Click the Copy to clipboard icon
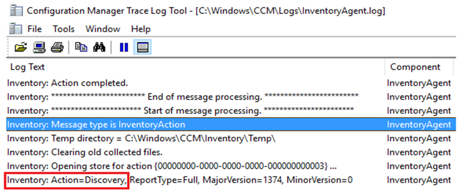 [x=81, y=47]
